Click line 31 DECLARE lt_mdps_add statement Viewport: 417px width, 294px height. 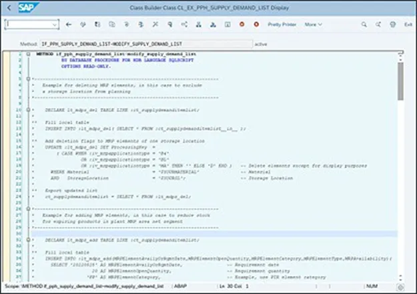122,240
